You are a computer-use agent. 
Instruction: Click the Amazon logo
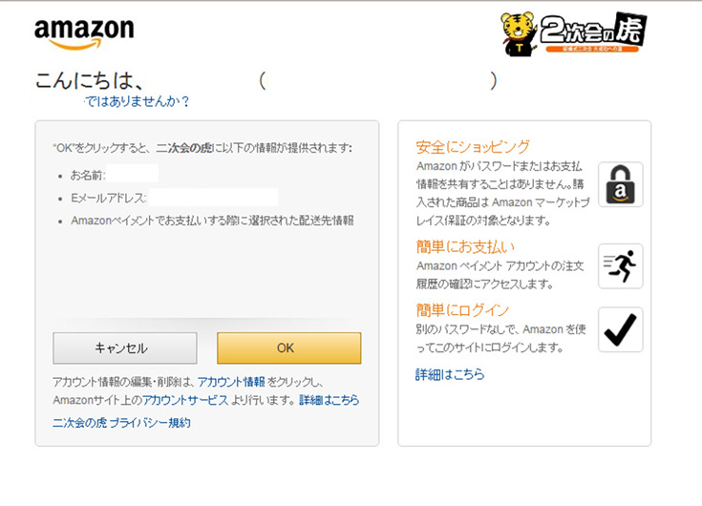tap(83, 32)
